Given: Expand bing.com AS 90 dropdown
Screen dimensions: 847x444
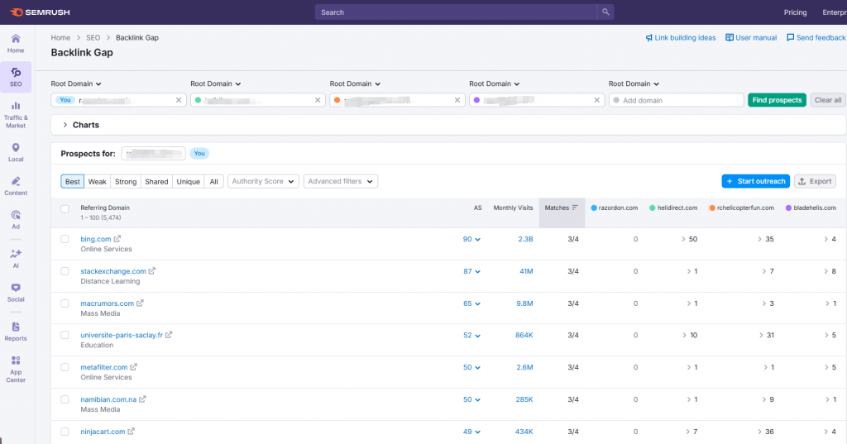Looking at the screenshot, I should pyautogui.click(x=471, y=239).
